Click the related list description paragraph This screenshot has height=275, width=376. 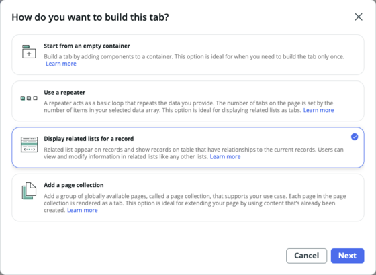tap(193, 153)
